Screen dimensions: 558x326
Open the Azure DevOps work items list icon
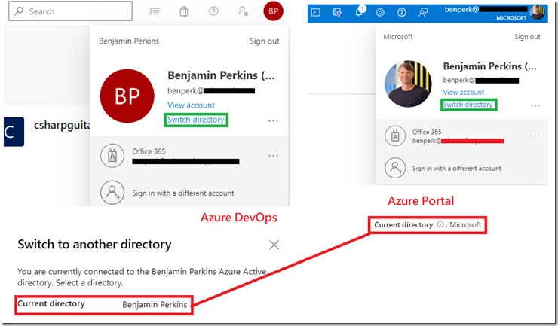(x=155, y=11)
